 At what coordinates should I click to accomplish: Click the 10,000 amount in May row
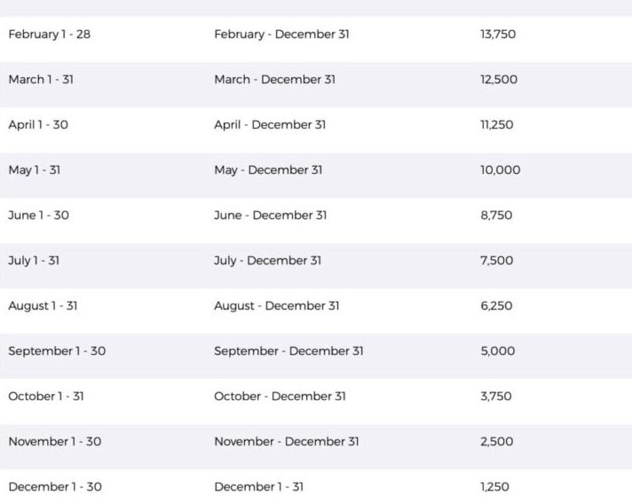tap(501, 169)
